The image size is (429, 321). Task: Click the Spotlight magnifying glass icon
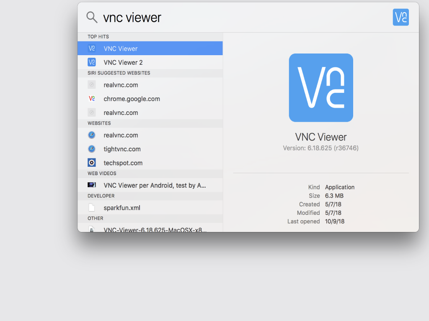92,17
